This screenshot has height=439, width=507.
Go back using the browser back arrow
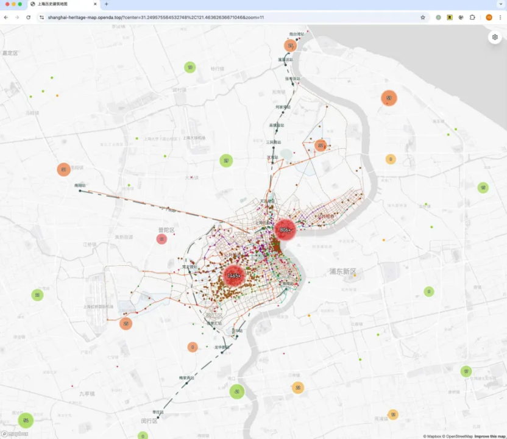[6, 18]
